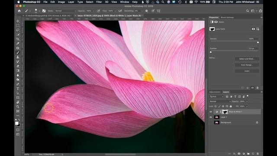Select the Crop tool
Screen dimensions: 277x156
(18, 39)
